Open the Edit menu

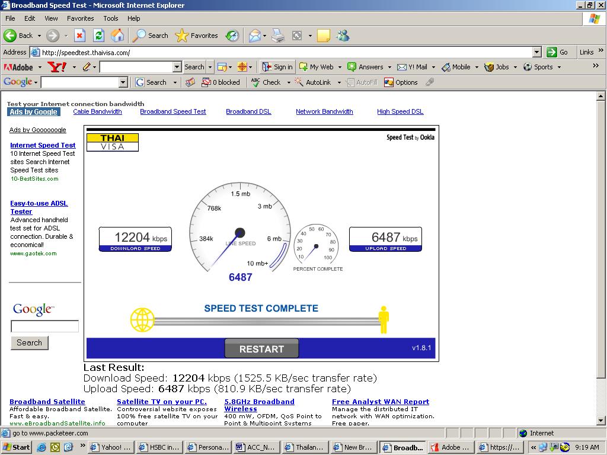[30, 18]
